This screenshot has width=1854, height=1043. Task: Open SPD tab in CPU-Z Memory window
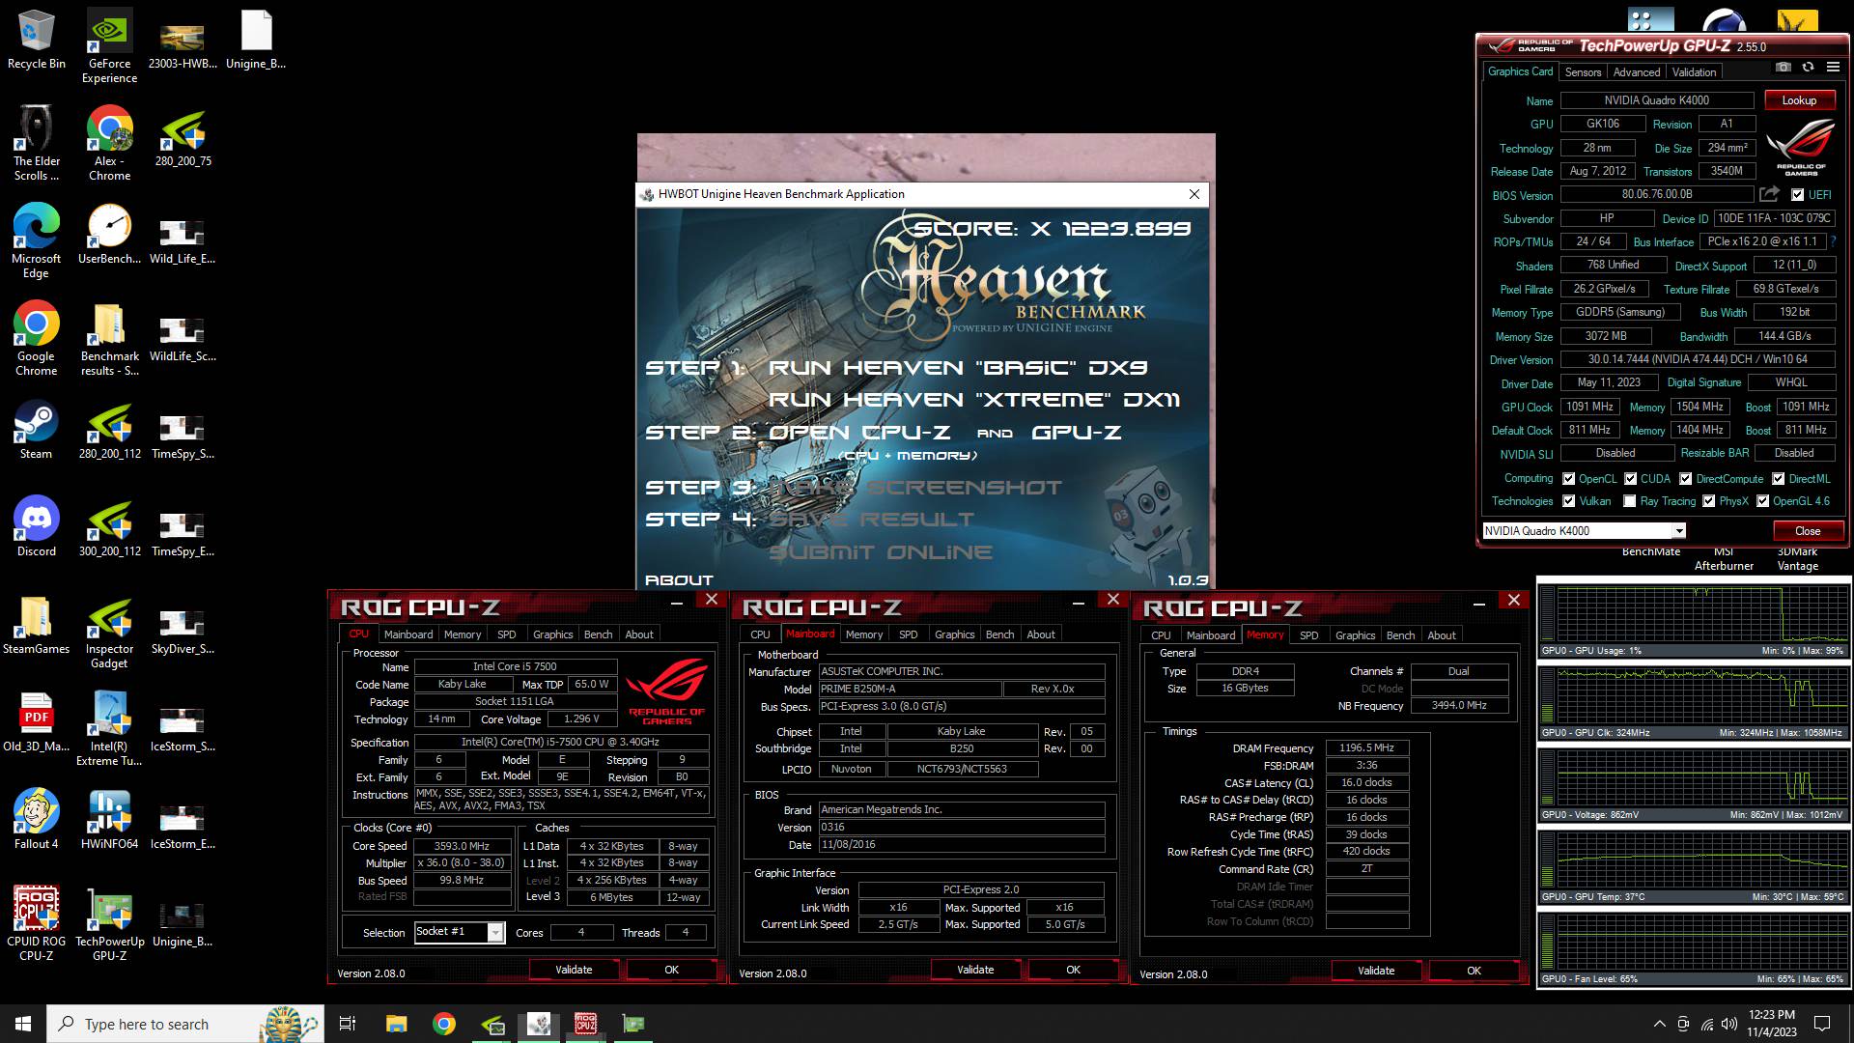point(1308,635)
